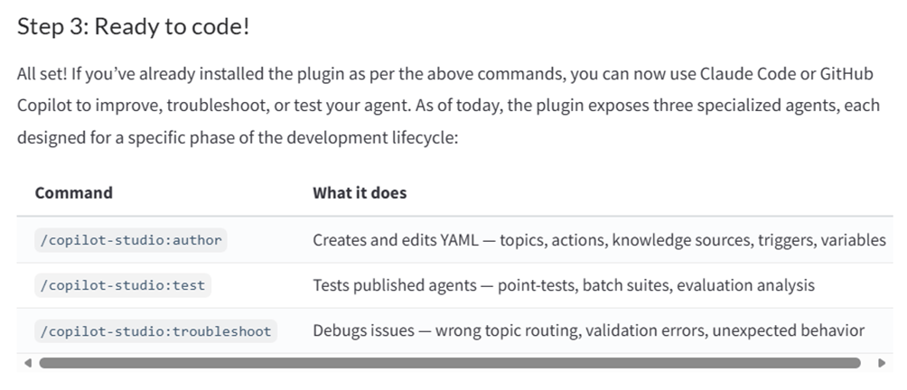Click the "Step 3: Ready to code!" heading
This screenshot has width=907, height=390.
133,27
